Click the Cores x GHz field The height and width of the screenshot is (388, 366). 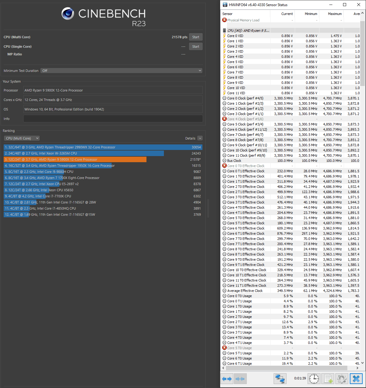(113, 100)
